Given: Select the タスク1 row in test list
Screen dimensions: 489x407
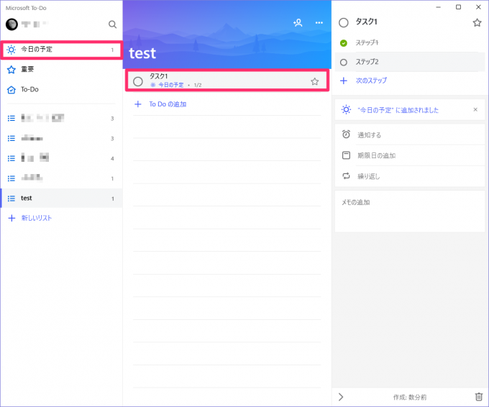Looking at the screenshot, I should (x=227, y=81).
